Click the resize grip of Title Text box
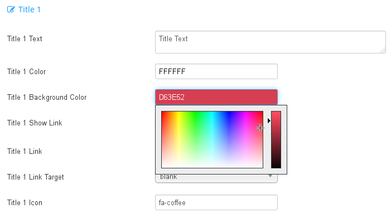This screenshot has width=391, height=218. [383, 50]
